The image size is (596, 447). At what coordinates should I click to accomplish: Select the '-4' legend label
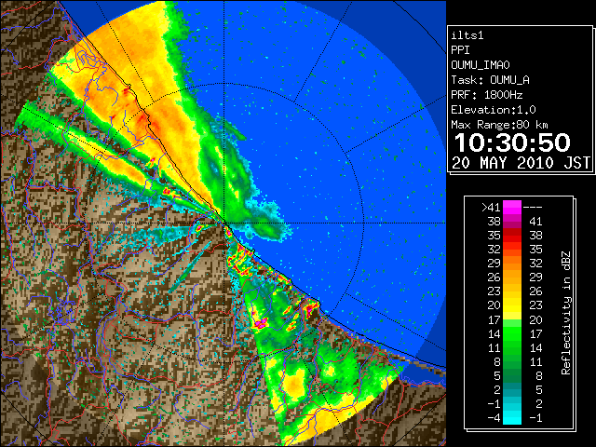[x=494, y=418]
